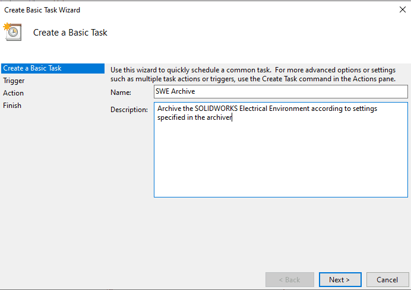Image resolution: width=411 pixels, height=290 pixels.
Task: Click the Create Basic Task Wizard title bar text
Action: pos(42,9)
